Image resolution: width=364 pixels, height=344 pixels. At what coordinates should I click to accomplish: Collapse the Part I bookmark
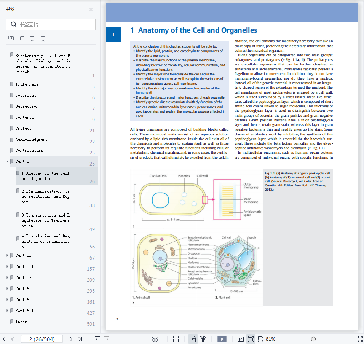click(7, 162)
